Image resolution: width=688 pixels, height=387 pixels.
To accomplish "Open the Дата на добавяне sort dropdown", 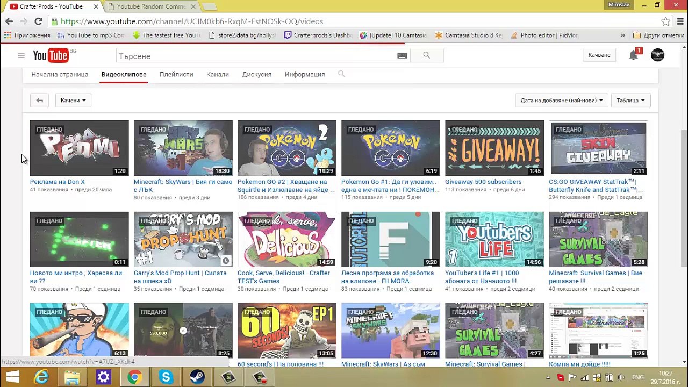I will point(562,100).
